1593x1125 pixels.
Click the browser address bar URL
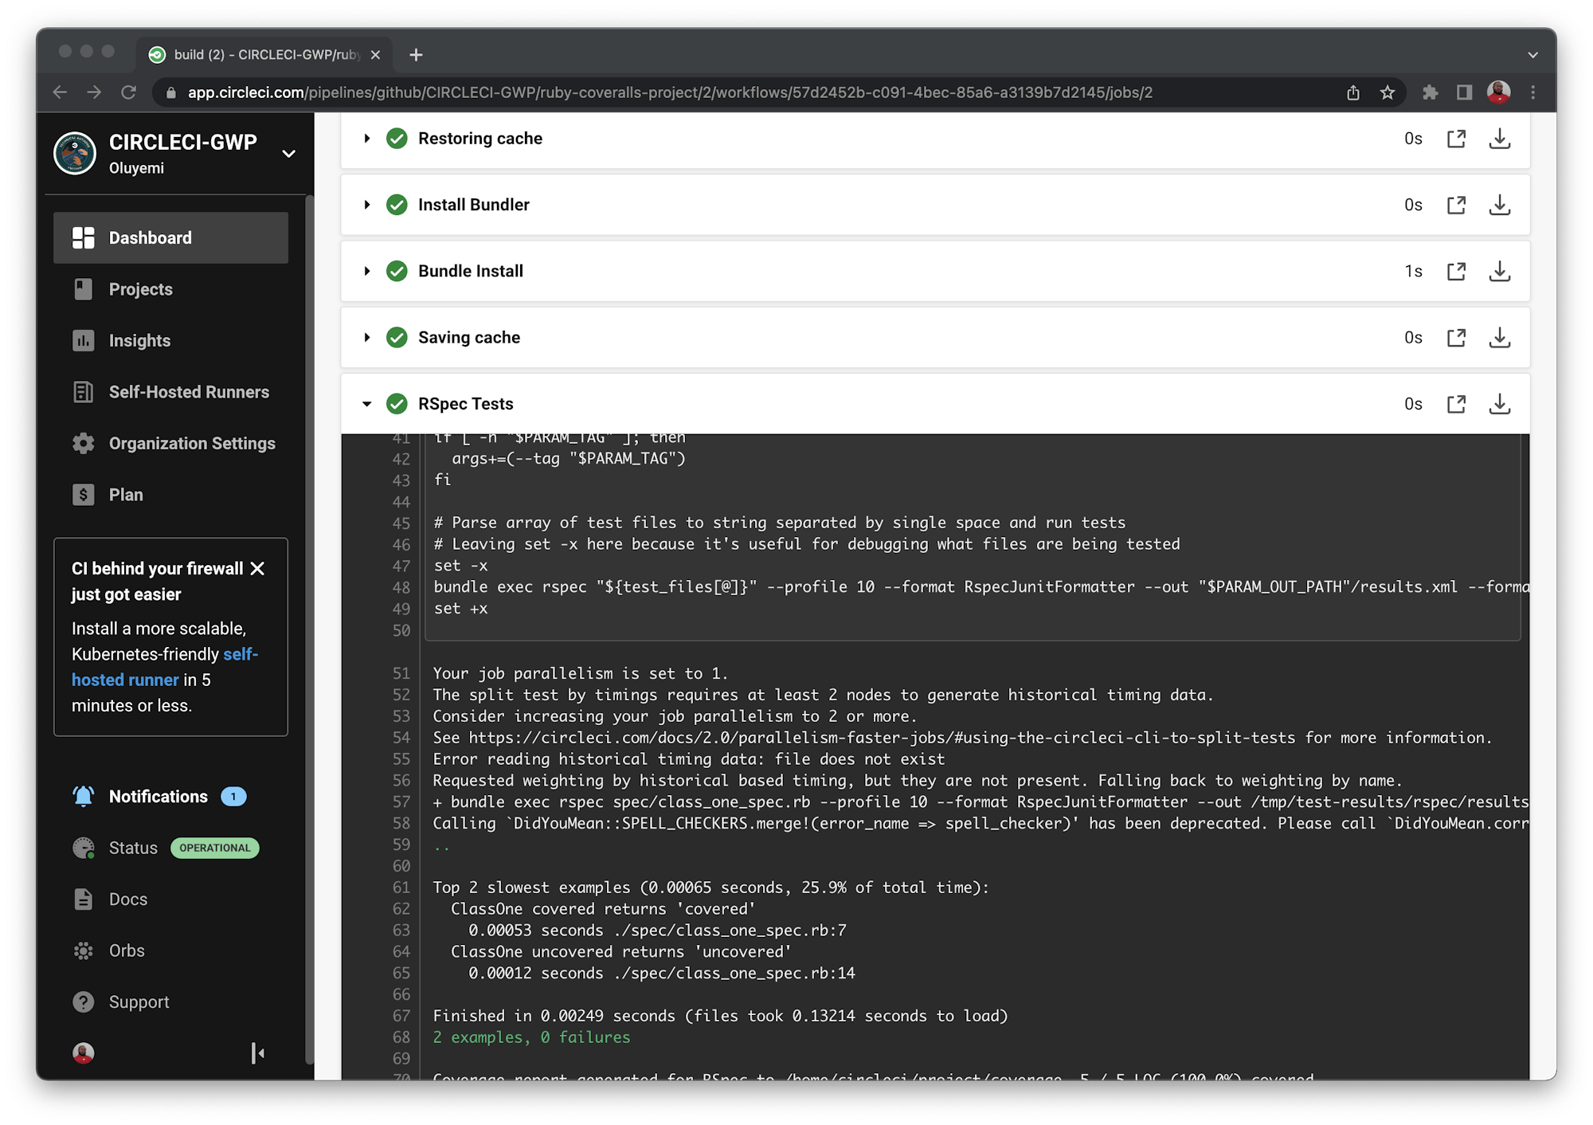(669, 92)
